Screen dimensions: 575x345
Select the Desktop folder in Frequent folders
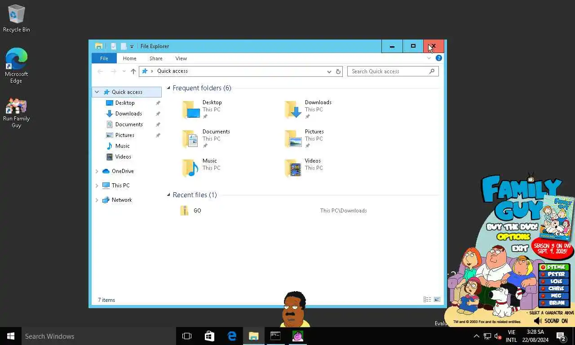[202, 110]
